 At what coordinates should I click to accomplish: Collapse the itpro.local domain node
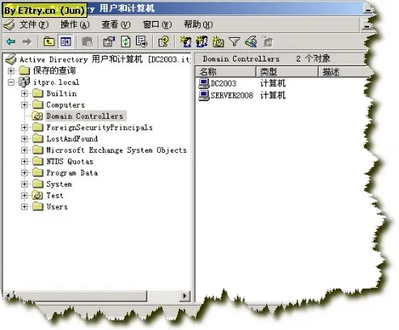click(11, 82)
